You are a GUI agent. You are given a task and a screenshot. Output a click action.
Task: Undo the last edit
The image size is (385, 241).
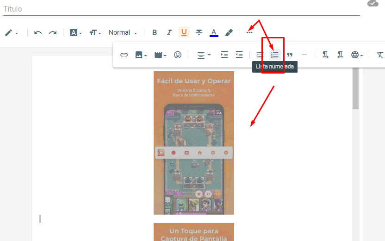[x=38, y=33]
